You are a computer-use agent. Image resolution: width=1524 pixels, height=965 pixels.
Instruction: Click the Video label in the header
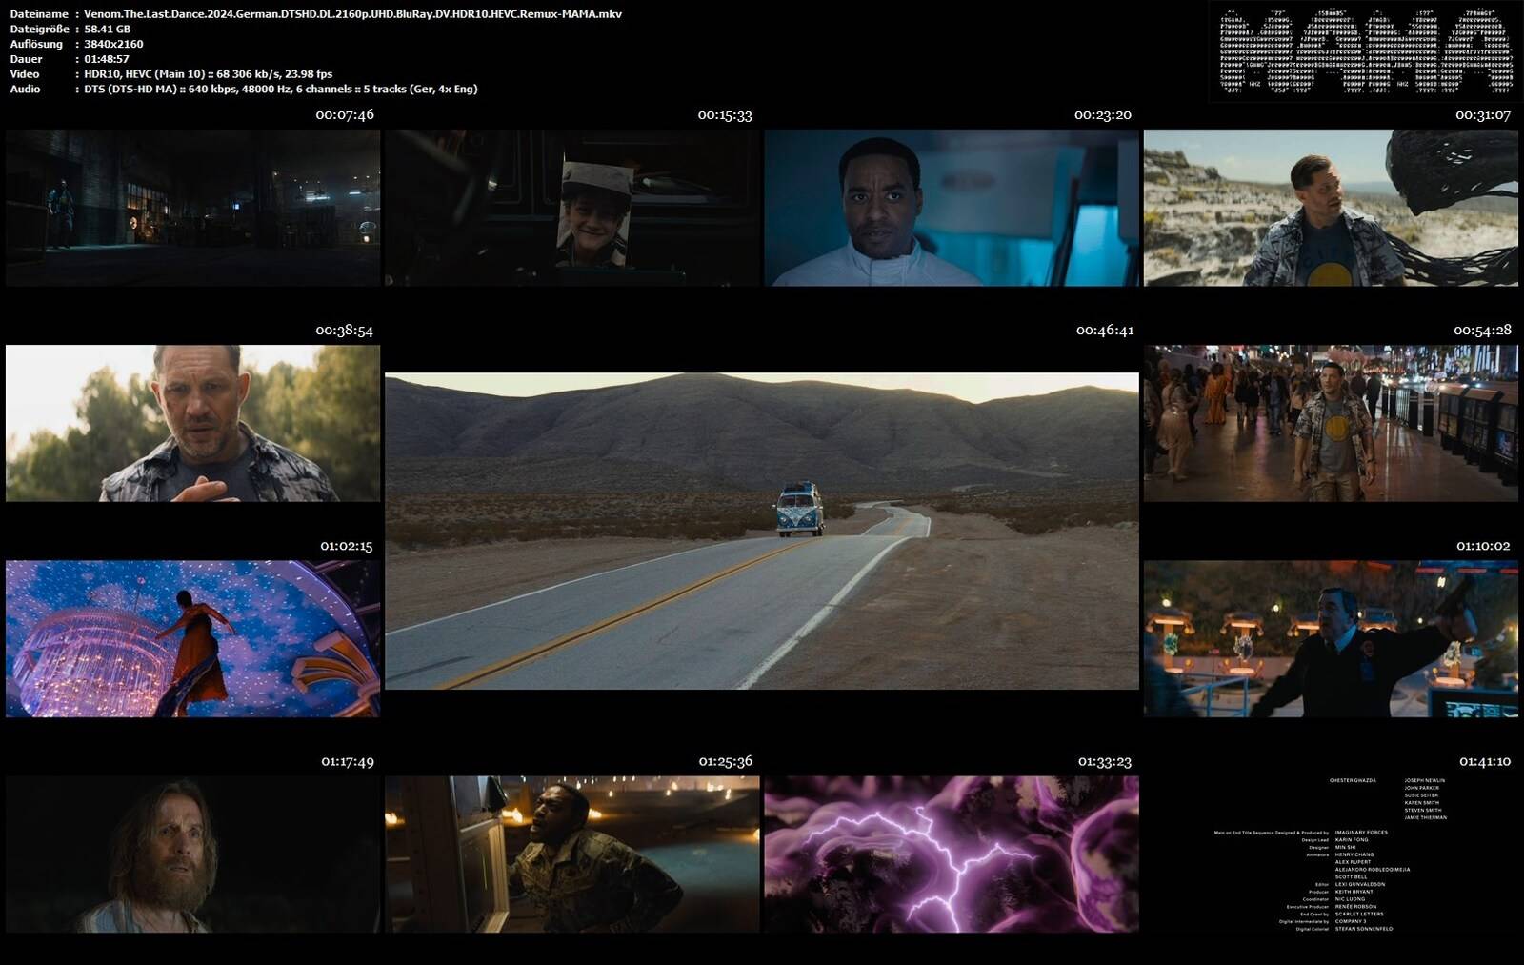(25, 74)
